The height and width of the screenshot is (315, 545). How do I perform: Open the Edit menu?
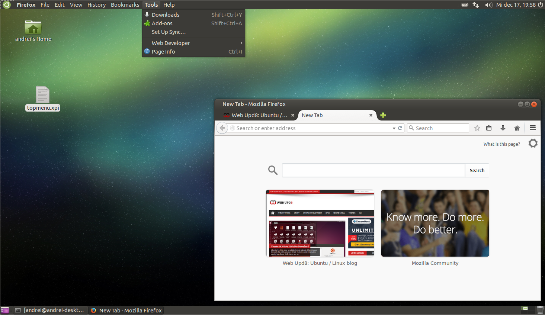pos(60,5)
